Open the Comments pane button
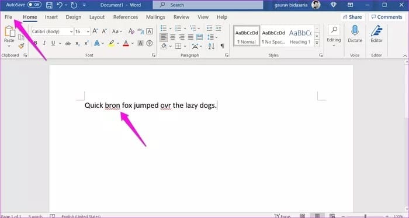Screen dimensions: 409x218 387,17
